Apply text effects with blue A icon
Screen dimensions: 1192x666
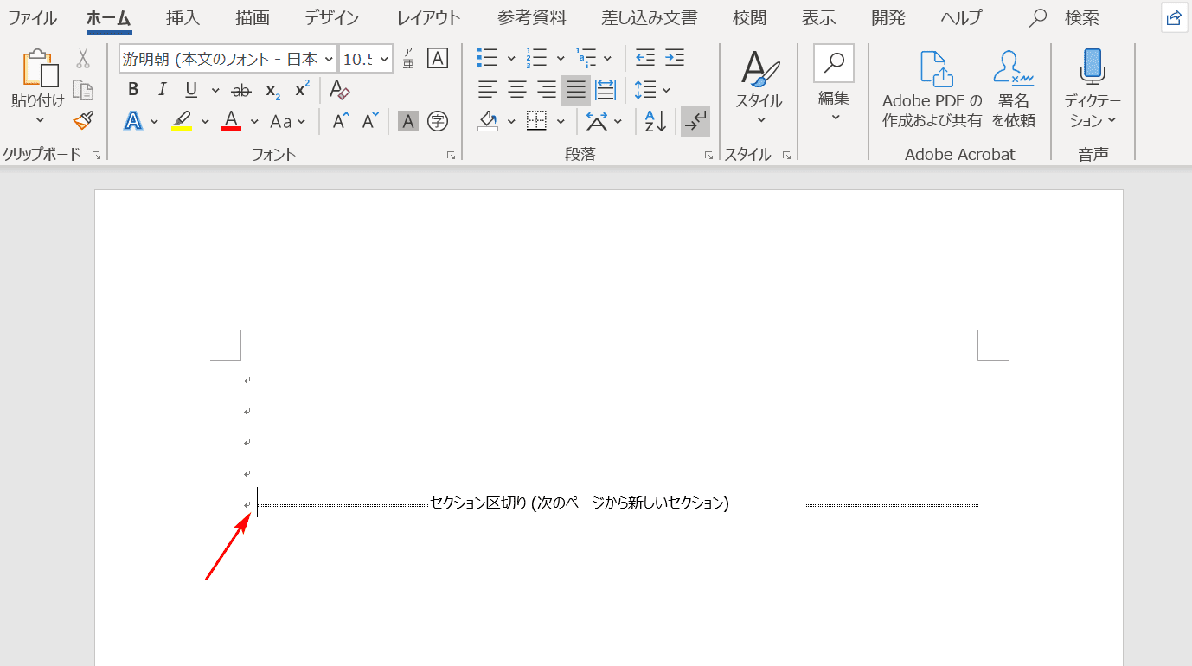(133, 121)
